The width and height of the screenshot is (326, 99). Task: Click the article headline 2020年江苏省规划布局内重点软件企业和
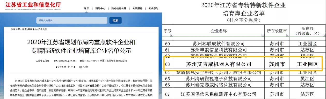pos(81,42)
